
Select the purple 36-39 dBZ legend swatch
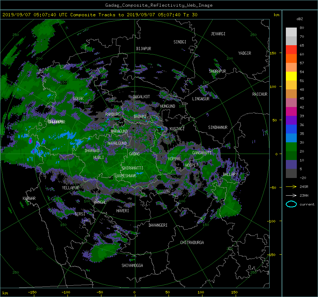click(291, 120)
